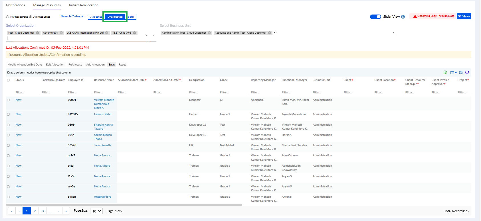The width and height of the screenshot is (481, 221).
Task: Open Initiate Reallocation tab
Action: point(84,5)
